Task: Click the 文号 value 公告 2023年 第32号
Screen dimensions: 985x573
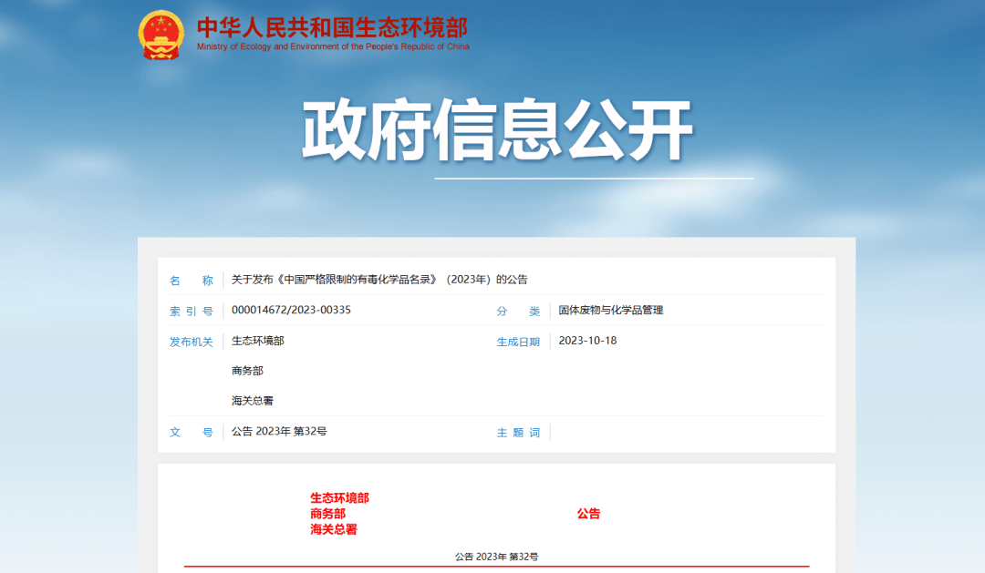Action: (279, 431)
